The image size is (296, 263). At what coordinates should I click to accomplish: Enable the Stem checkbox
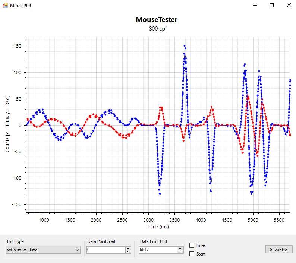[192, 254]
